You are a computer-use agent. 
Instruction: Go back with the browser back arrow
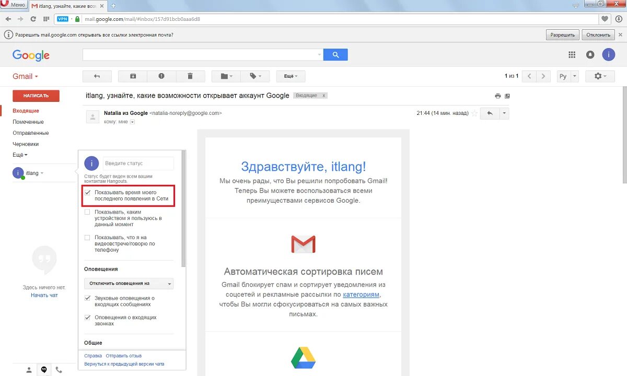pyautogui.click(x=8, y=19)
